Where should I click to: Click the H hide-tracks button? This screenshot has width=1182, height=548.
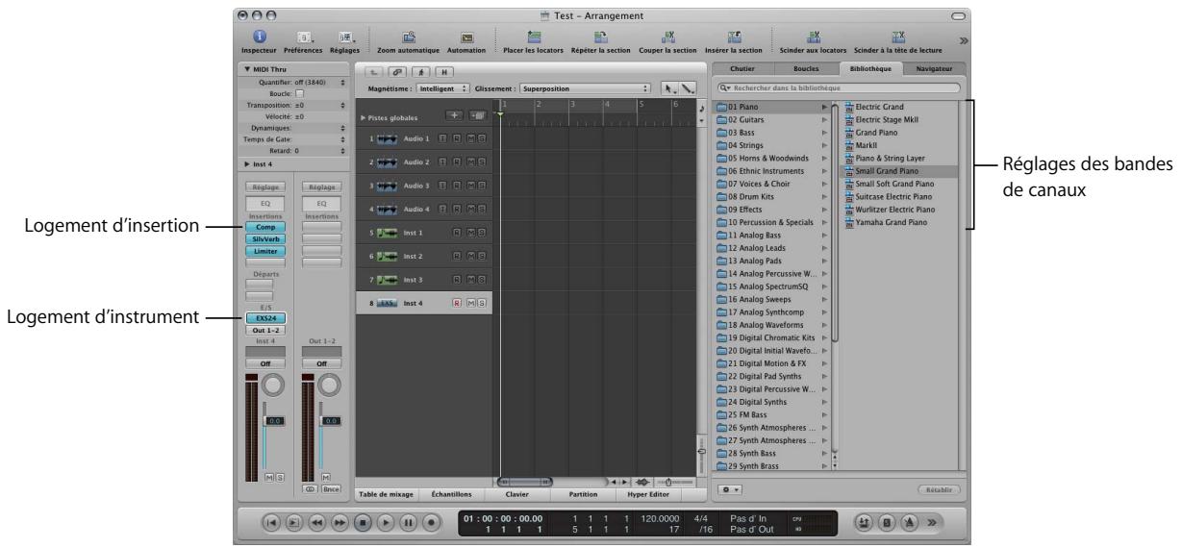coord(445,71)
